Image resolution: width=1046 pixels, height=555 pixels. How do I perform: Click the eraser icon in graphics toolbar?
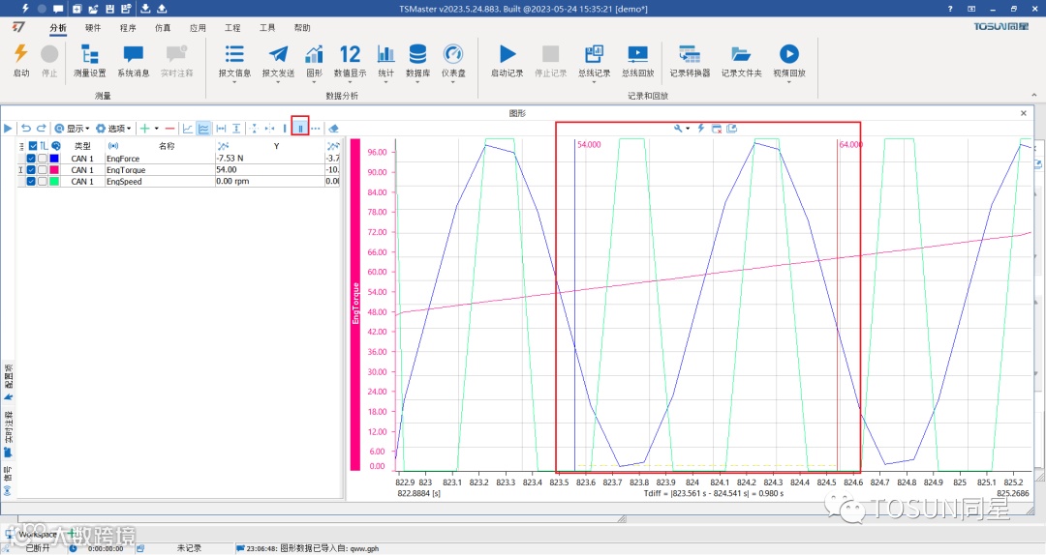334,128
